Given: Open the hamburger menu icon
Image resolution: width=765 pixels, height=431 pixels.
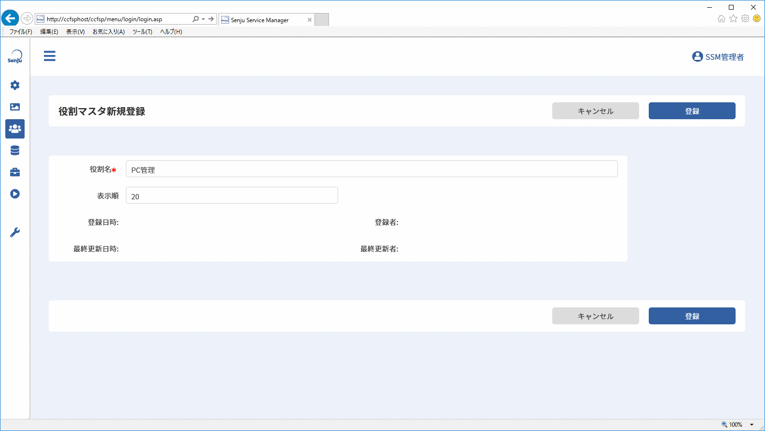Looking at the screenshot, I should pos(49,56).
